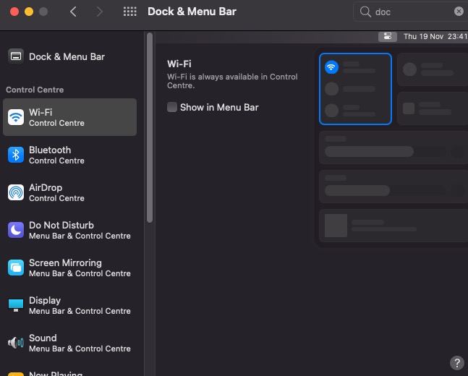
Task: Select the Bluetooth icon in sidebar
Action: 16,155
